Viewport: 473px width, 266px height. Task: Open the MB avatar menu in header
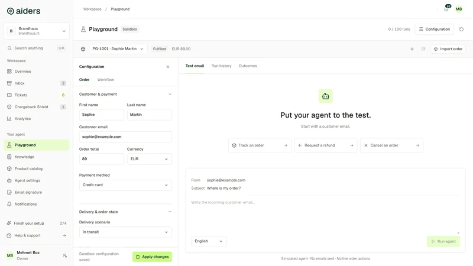(x=459, y=9)
